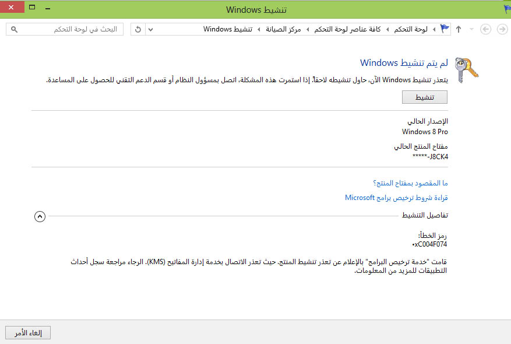Click the heading لم يتم تنشيط Windows
Image resolution: width=511 pixels, height=344 pixels.
(x=404, y=62)
